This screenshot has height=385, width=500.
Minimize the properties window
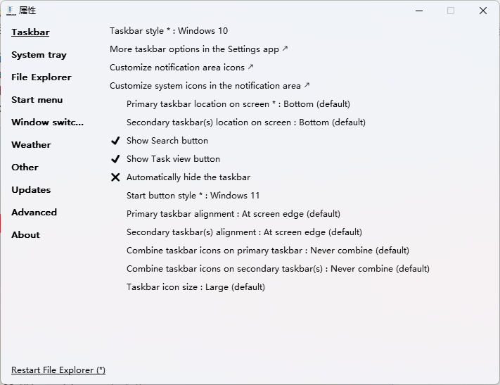419,11
